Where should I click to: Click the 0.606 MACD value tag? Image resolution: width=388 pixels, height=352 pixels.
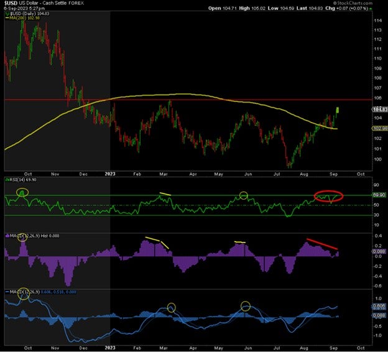pyautogui.click(x=379, y=306)
